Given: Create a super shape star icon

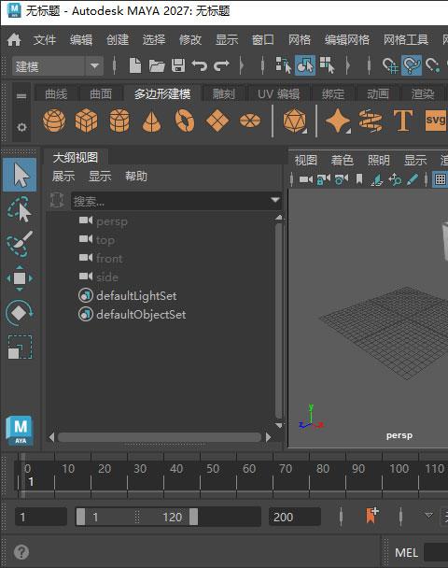Looking at the screenshot, I should 338,121.
